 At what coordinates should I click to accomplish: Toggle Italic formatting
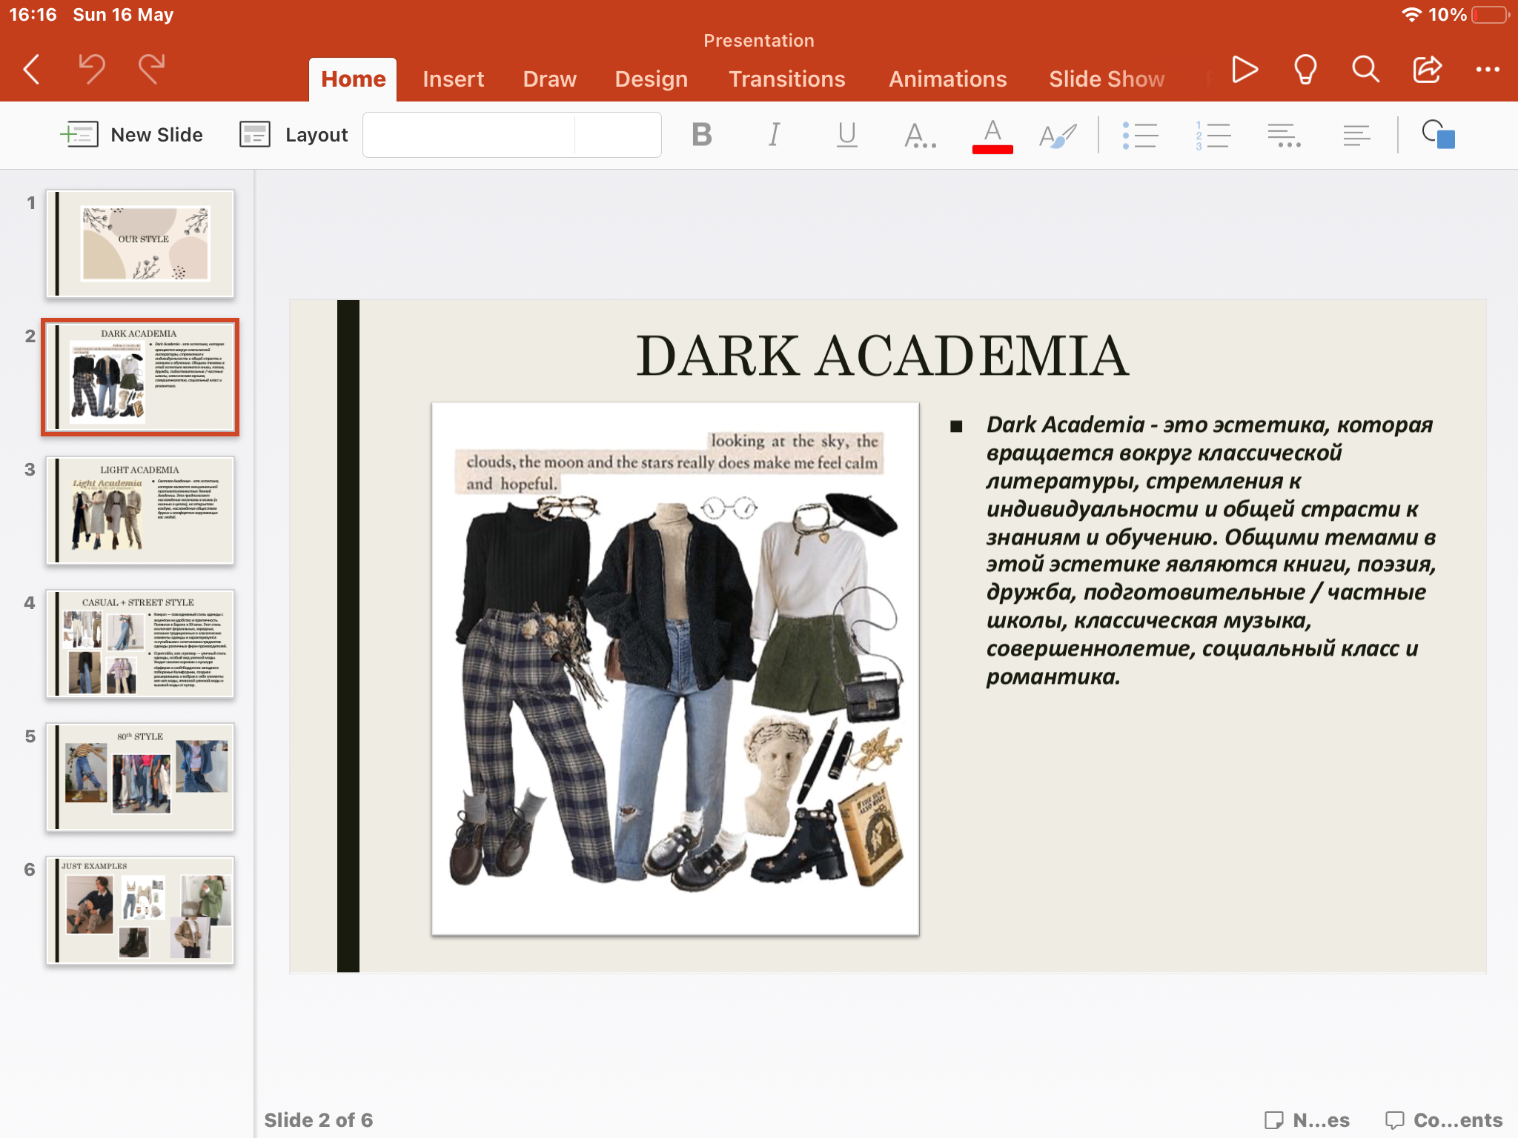(774, 135)
